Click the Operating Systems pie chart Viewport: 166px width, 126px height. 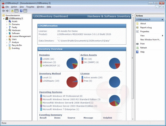tap(115, 100)
